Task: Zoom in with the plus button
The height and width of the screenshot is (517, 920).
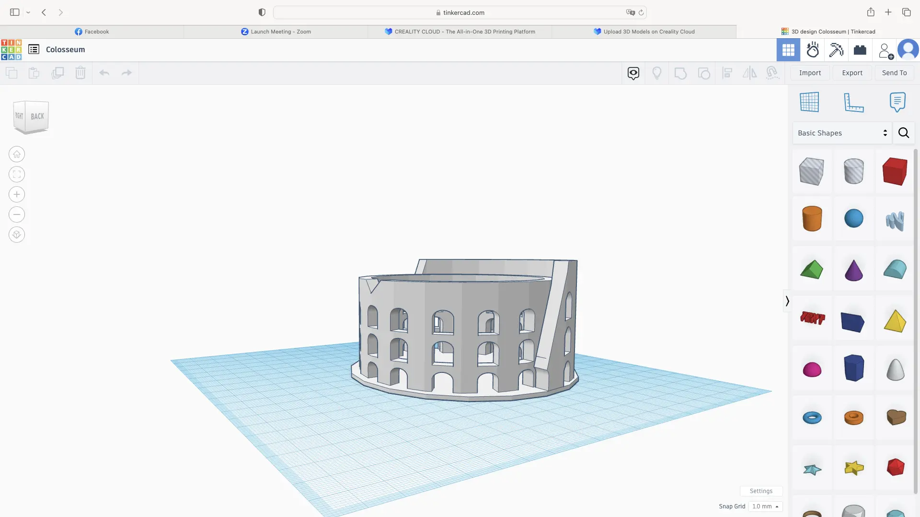Action: (17, 194)
